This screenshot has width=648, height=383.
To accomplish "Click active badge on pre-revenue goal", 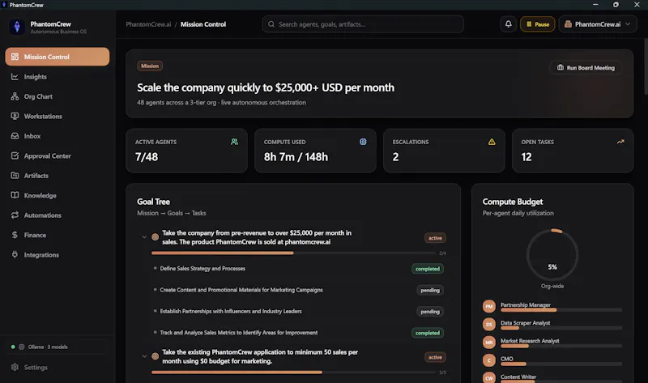I will [x=435, y=238].
